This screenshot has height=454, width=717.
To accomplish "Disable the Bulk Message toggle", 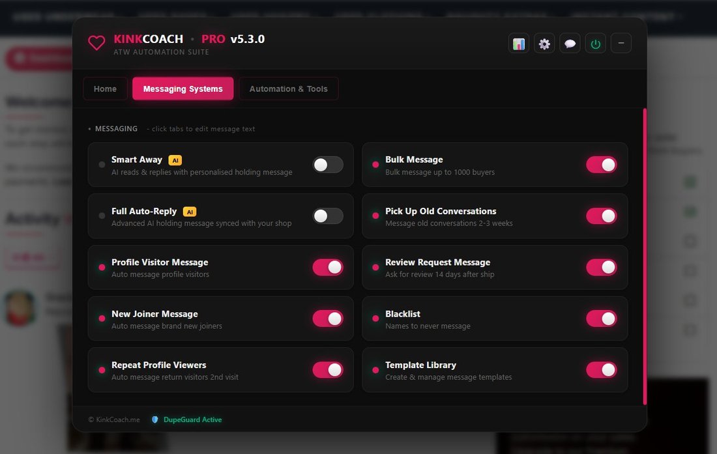I will [602, 164].
